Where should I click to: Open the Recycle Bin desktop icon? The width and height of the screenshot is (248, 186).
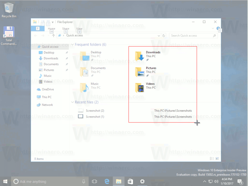(x=9, y=10)
